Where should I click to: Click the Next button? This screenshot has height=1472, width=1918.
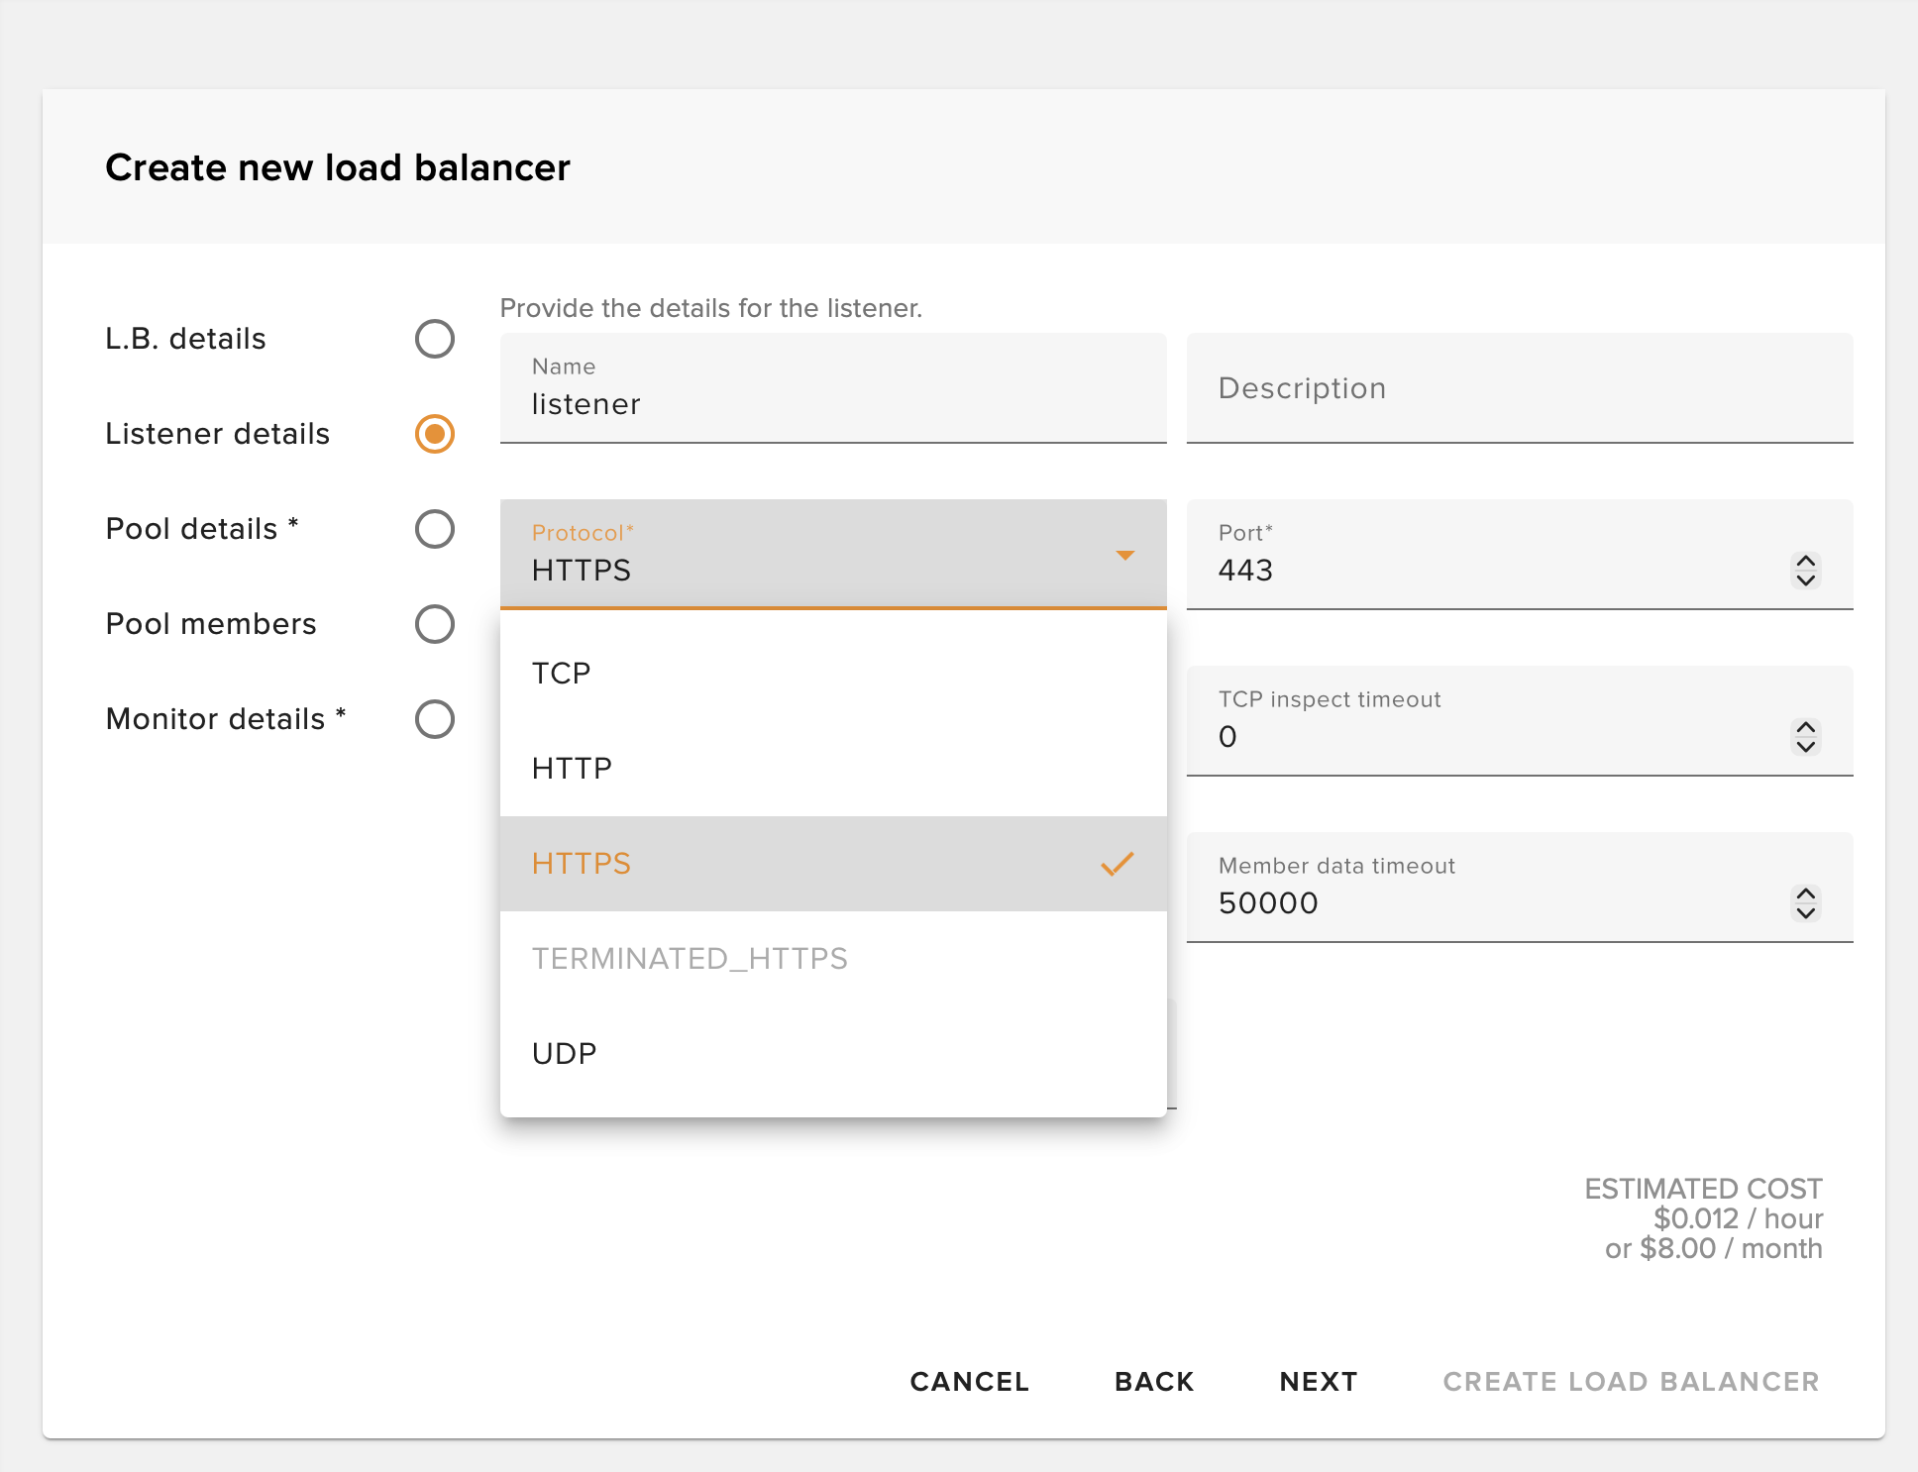(1318, 1381)
